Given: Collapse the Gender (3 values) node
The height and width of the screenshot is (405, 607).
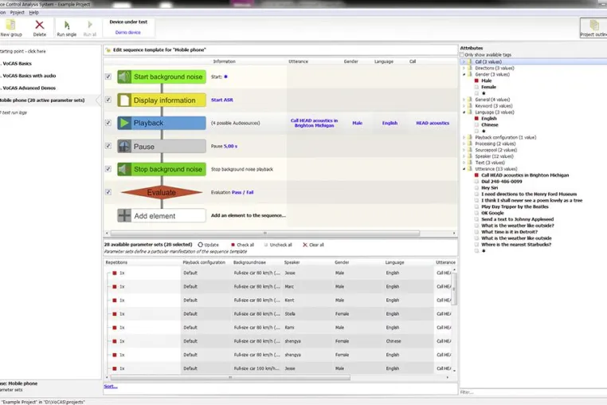Looking at the screenshot, I should pos(464,74).
